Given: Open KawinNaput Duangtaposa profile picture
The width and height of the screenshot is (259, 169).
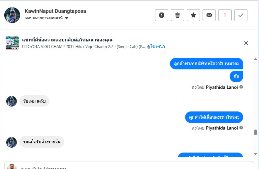Looking at the screenshot, I should click(x=12, y=15).
